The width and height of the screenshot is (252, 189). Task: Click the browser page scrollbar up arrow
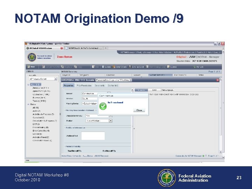(x=223, y=52)
